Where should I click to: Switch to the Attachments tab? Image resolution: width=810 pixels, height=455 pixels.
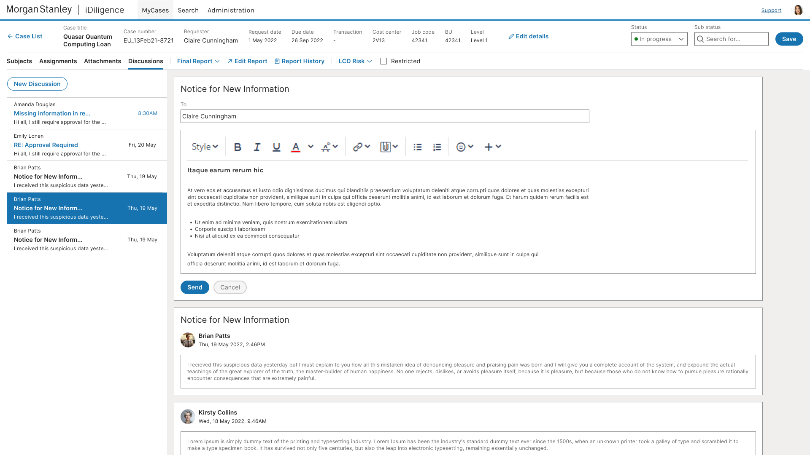click(x=103, y=61)
